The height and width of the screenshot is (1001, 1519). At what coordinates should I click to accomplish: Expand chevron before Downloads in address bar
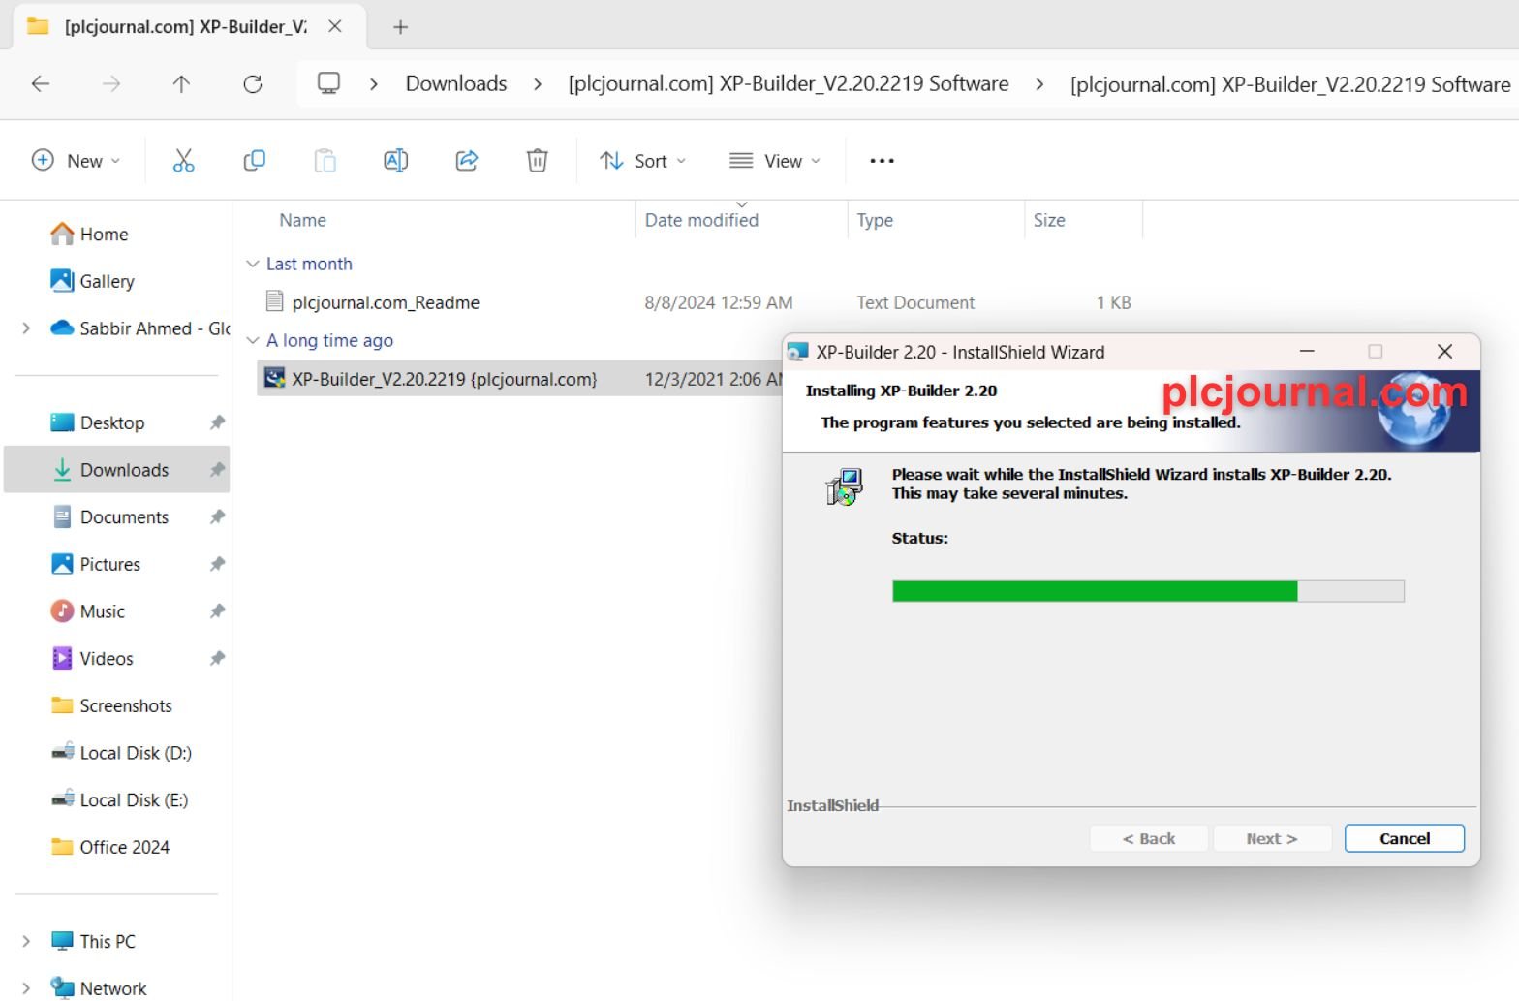[374, 84]
